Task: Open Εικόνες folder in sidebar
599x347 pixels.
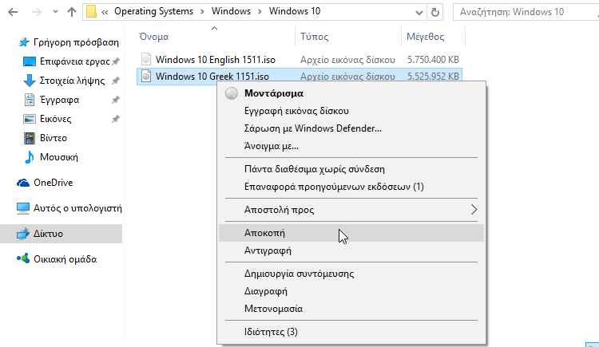Action: pos(55,119)
